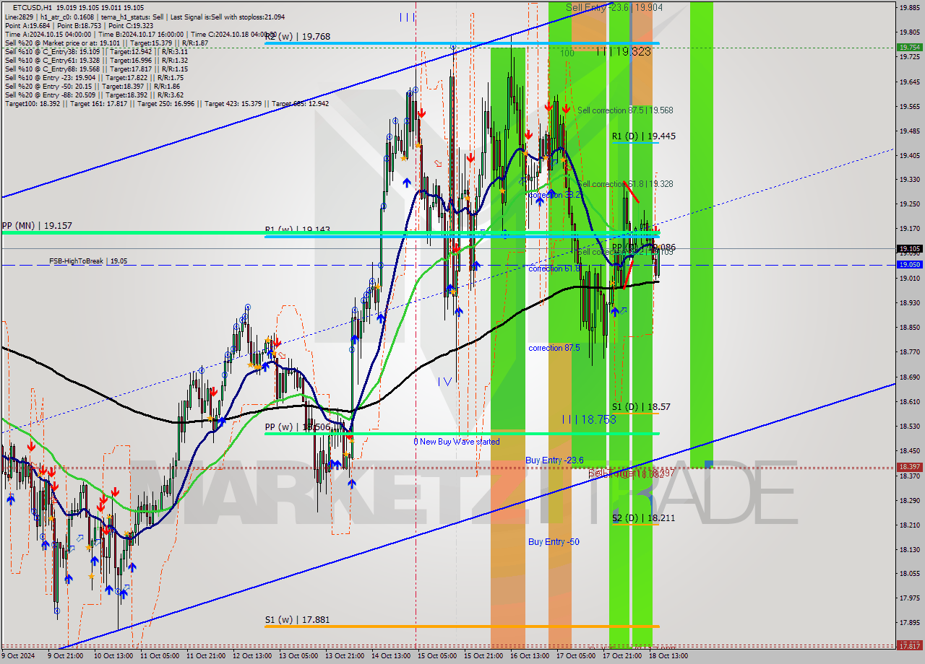Click the Sell %10 @ C_Entry88: 19.568 line

click(x=96, y=69)
